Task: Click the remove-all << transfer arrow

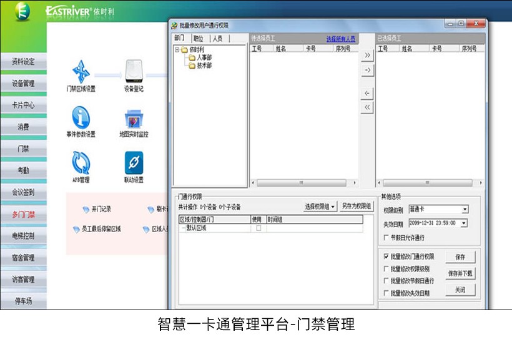Action: 368,107
